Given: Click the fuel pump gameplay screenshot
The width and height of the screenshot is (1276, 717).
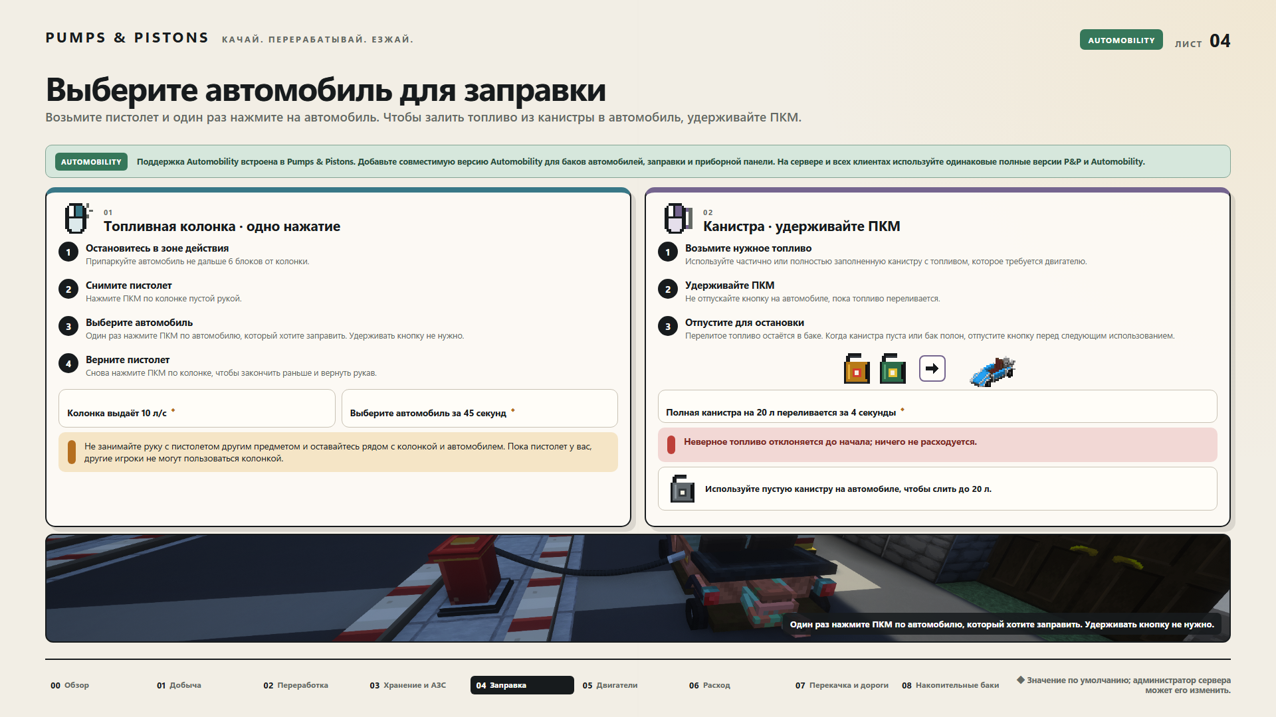Looking at the screenshot, I should pyautogui.click(x=638, y=588).
